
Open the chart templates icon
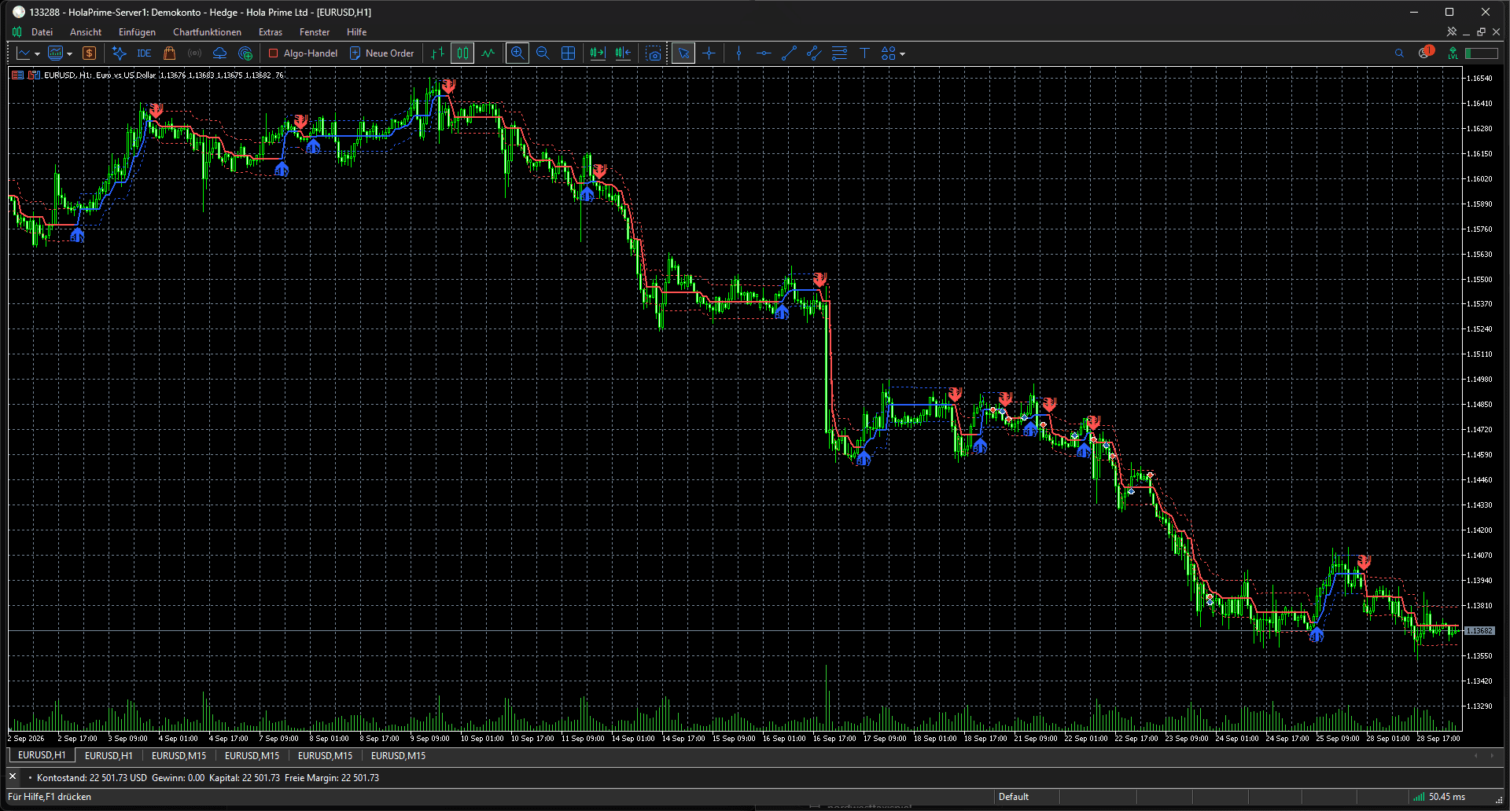point(55,53)
